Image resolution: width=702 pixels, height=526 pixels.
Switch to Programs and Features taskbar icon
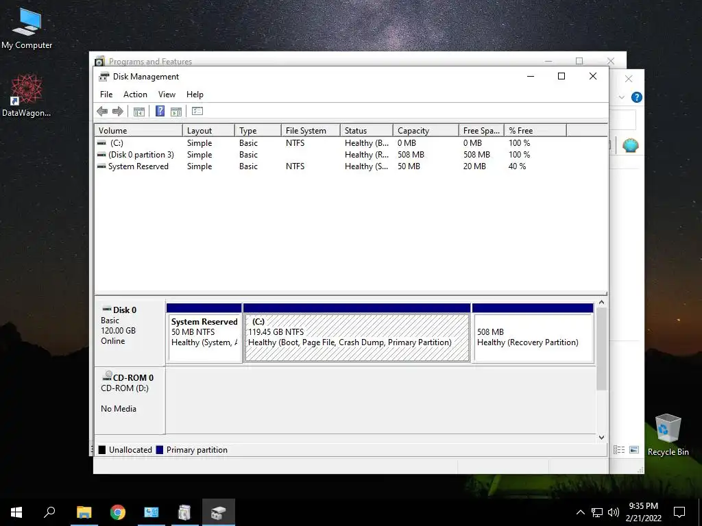[184, 512]
